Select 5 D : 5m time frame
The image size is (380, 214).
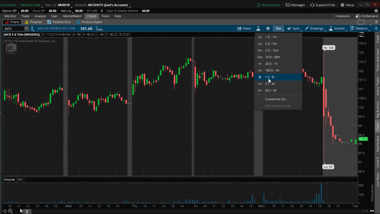pyautogui.click(x=278, y=44)
